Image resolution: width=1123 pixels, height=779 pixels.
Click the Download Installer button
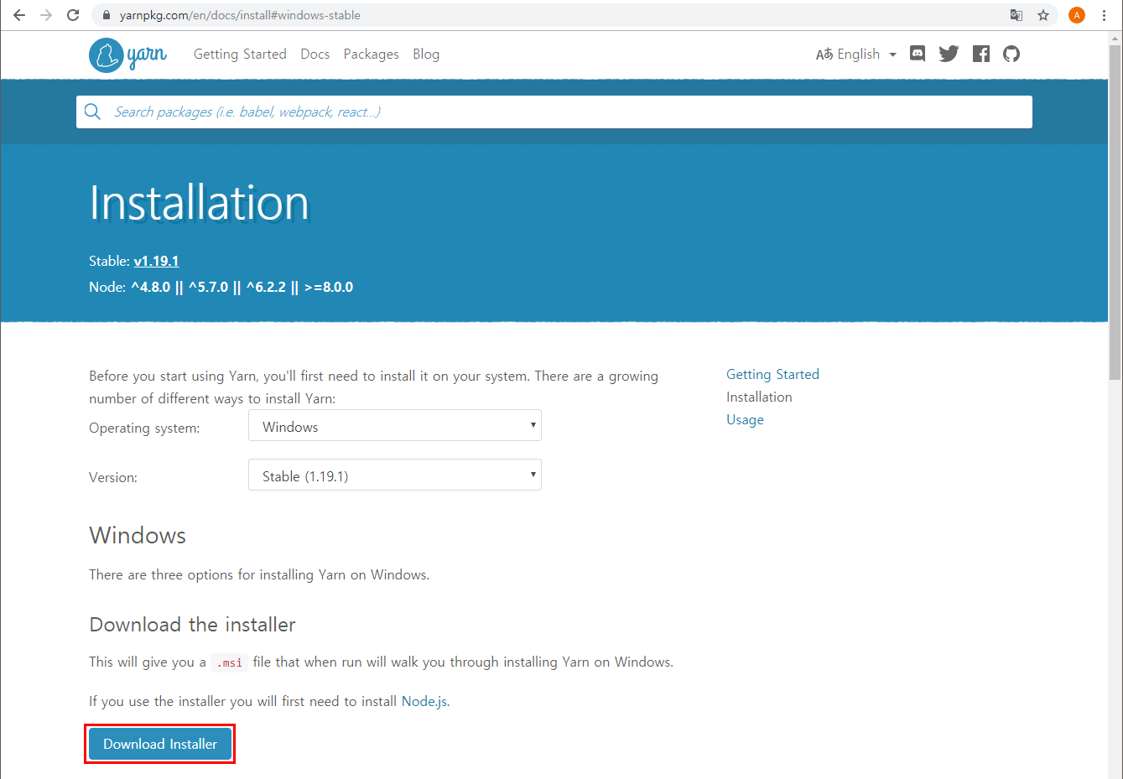point(160,744)
